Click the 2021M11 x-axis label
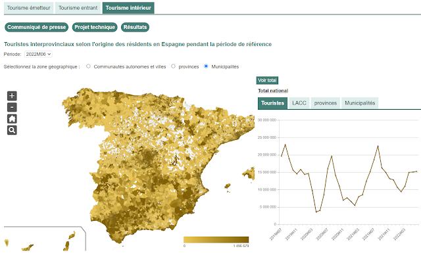This screenshot has height=255, width=421. 384,234
